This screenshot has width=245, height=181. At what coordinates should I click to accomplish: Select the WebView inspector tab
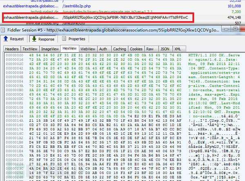point(88,49)
